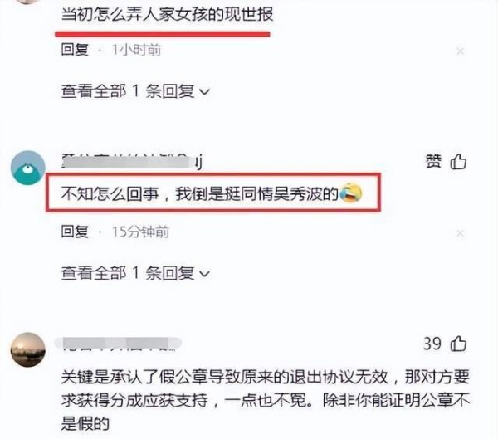The height and width of the screenshot is (439, 498).
Task: Dismiss the comment posted 1小时前 with X
Action: point(460,51)
